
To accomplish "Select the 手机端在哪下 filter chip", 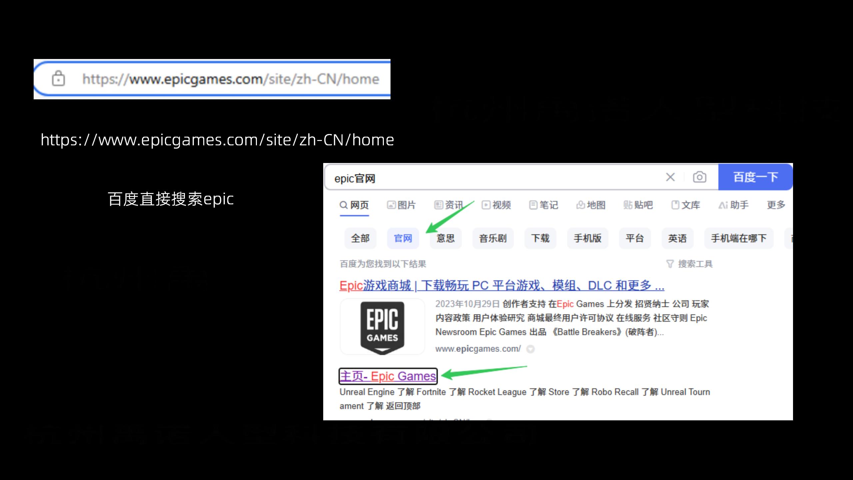I will click(x=739, y=238).
